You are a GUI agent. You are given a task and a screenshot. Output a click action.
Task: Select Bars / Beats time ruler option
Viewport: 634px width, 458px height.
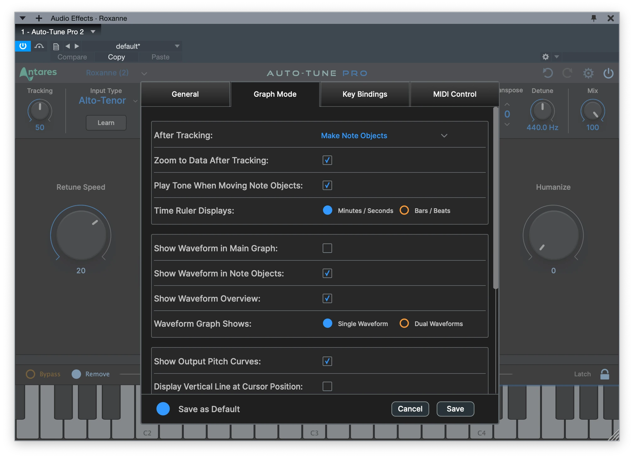click(404, 210)
